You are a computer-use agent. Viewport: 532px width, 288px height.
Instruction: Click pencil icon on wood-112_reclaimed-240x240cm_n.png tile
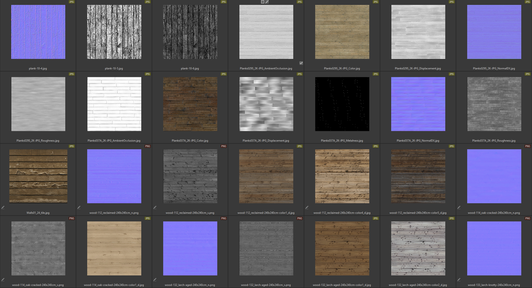[79, 207]
